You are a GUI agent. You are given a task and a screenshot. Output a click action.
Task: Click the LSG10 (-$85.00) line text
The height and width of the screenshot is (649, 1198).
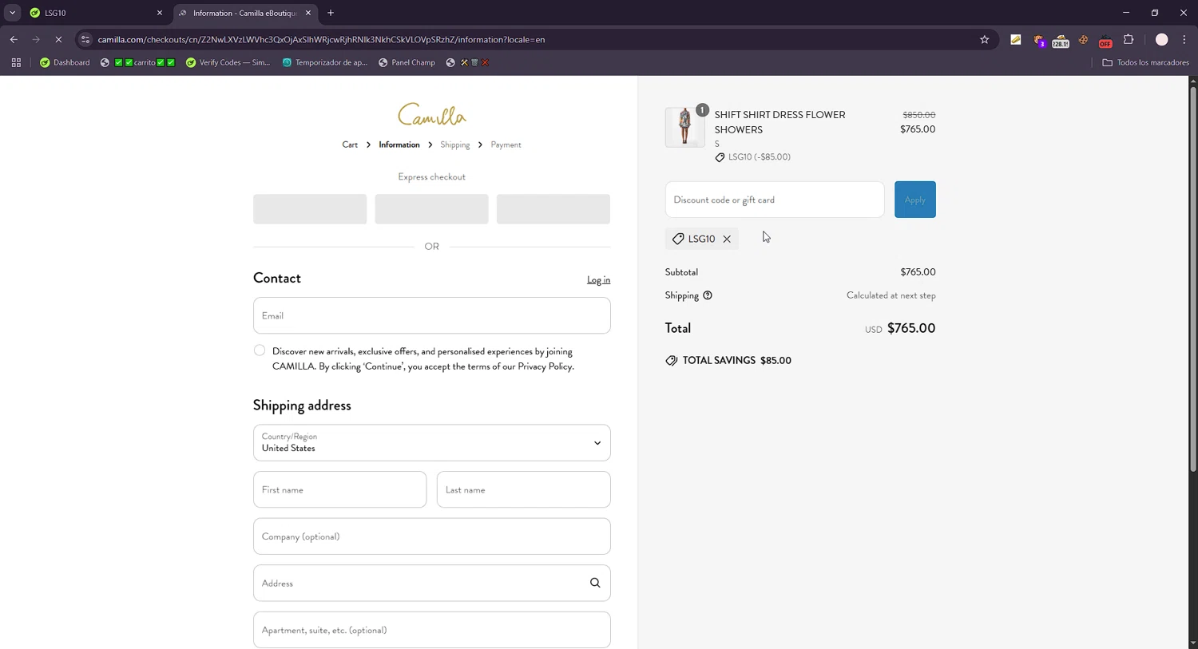point(760,157)
